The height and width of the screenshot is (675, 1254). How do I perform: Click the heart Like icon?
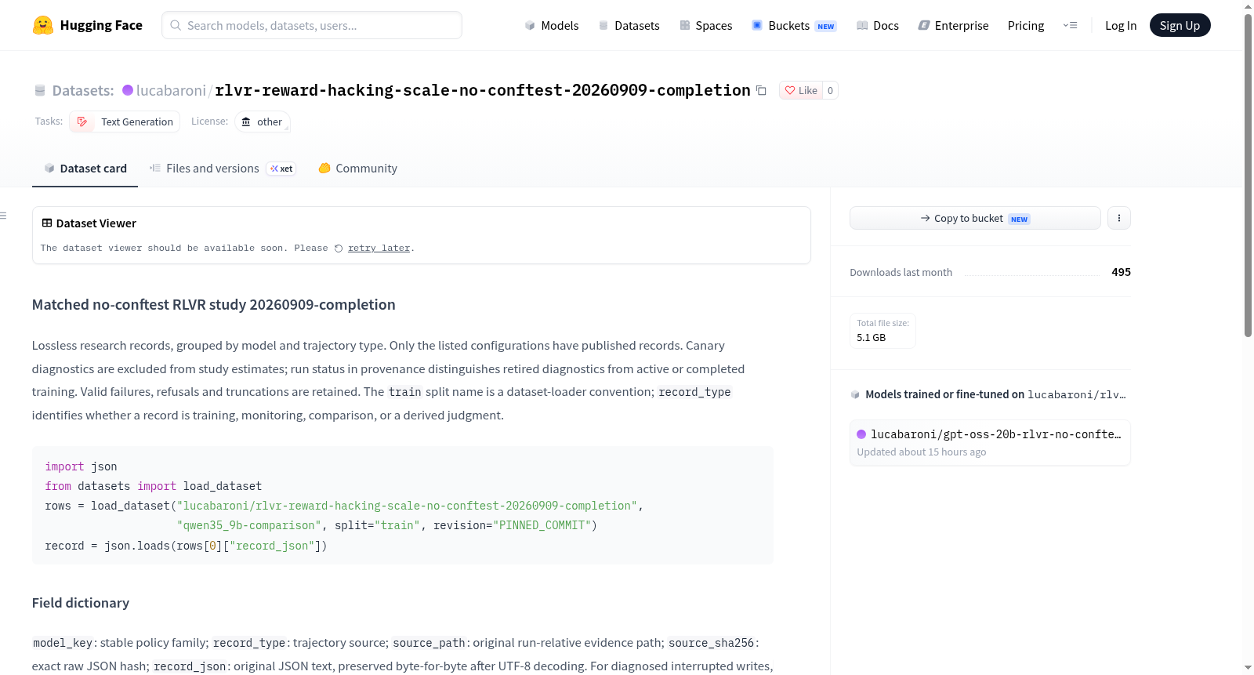790,90
